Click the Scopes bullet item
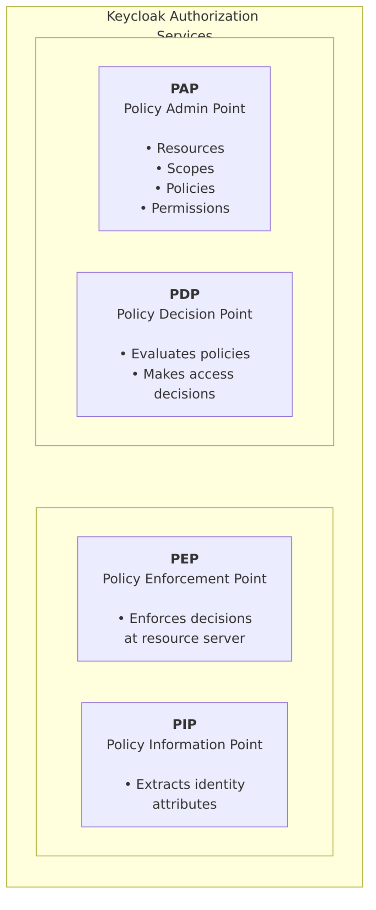The width and height of the screenshot is (376, 910). coord(185,168)
